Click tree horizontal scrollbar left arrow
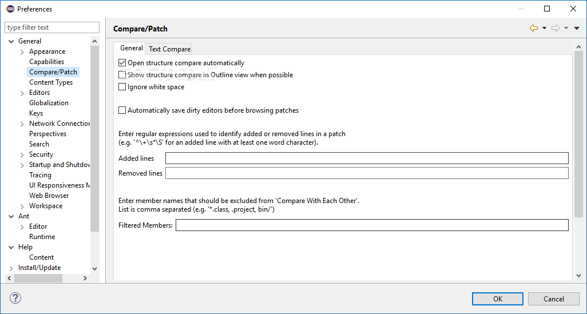 click(x=9, y=278)
